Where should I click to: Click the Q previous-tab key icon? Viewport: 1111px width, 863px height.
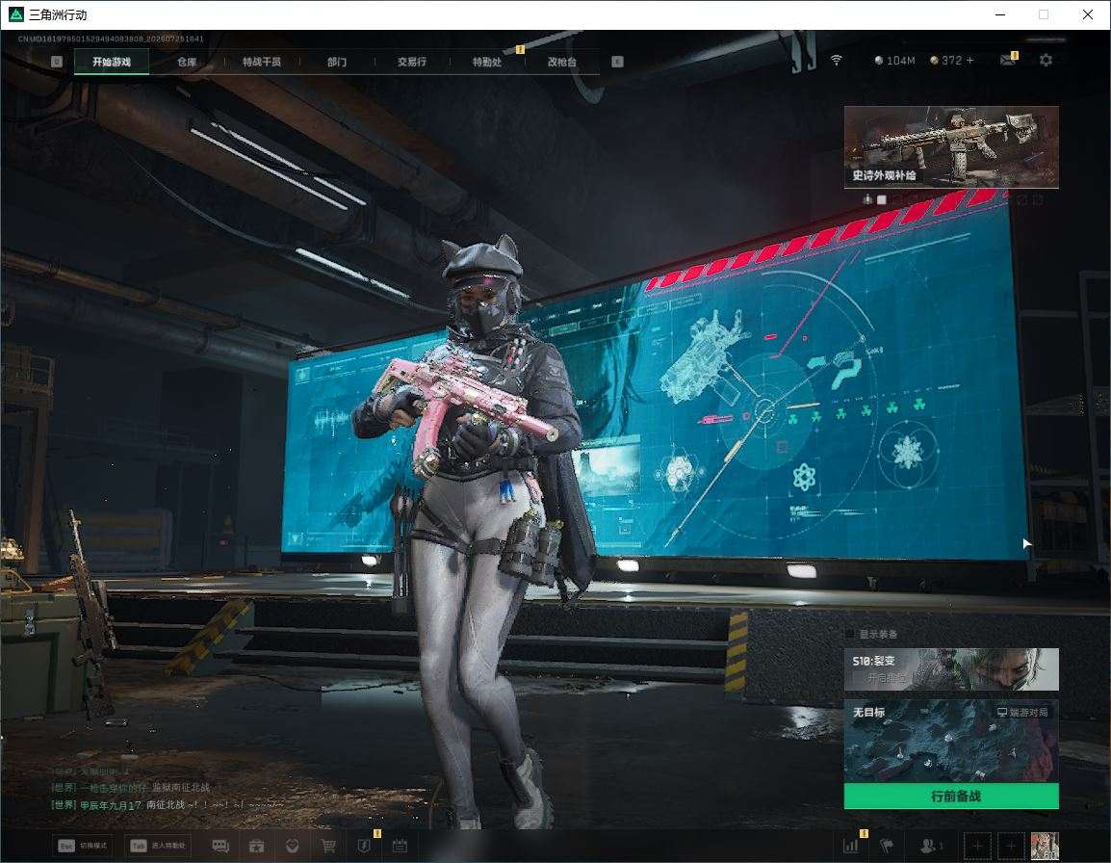point(57,62)
